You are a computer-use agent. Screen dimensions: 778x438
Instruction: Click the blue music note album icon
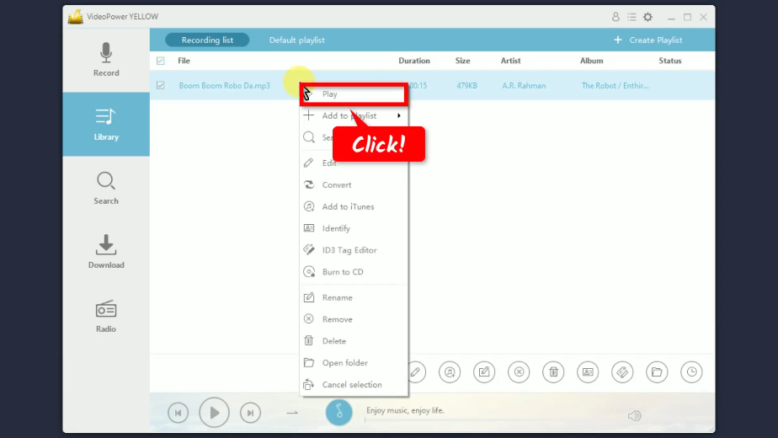[338, 412]
